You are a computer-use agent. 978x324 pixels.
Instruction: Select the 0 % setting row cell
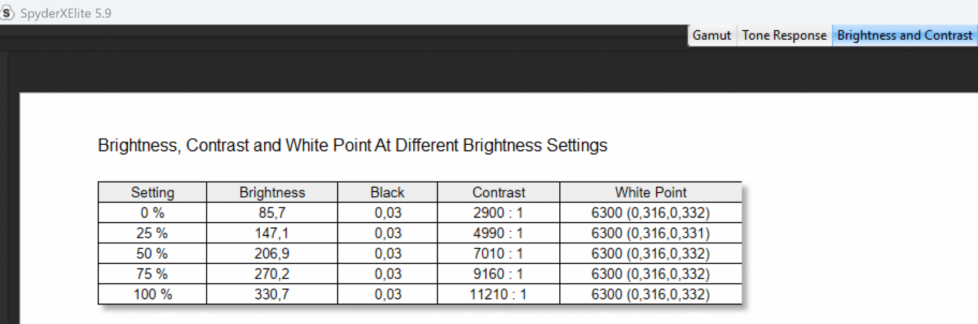coord(153,213)
